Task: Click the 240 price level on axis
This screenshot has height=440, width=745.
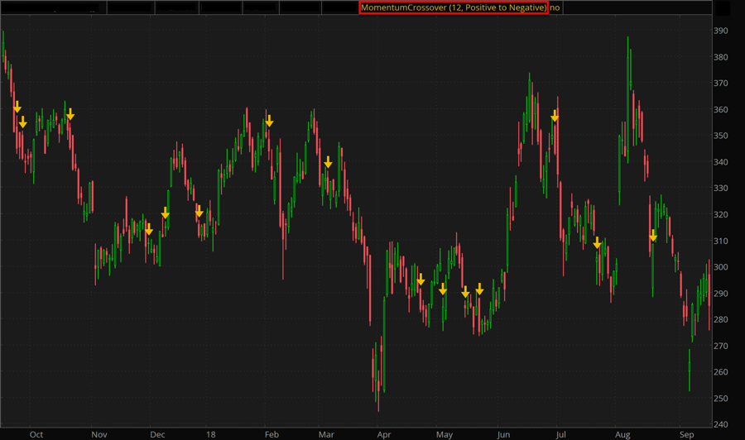Action: (x=720, y=424)
